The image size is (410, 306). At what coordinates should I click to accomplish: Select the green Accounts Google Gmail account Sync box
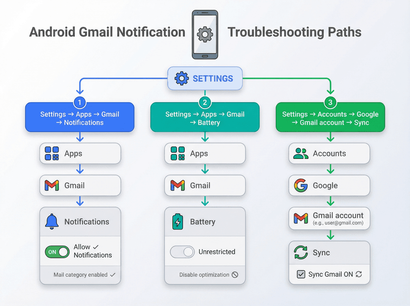(x=330, y=117)
